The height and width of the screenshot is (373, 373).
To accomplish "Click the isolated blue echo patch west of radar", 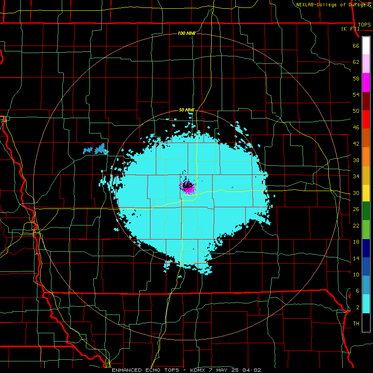I will click(x=96, y=149).
